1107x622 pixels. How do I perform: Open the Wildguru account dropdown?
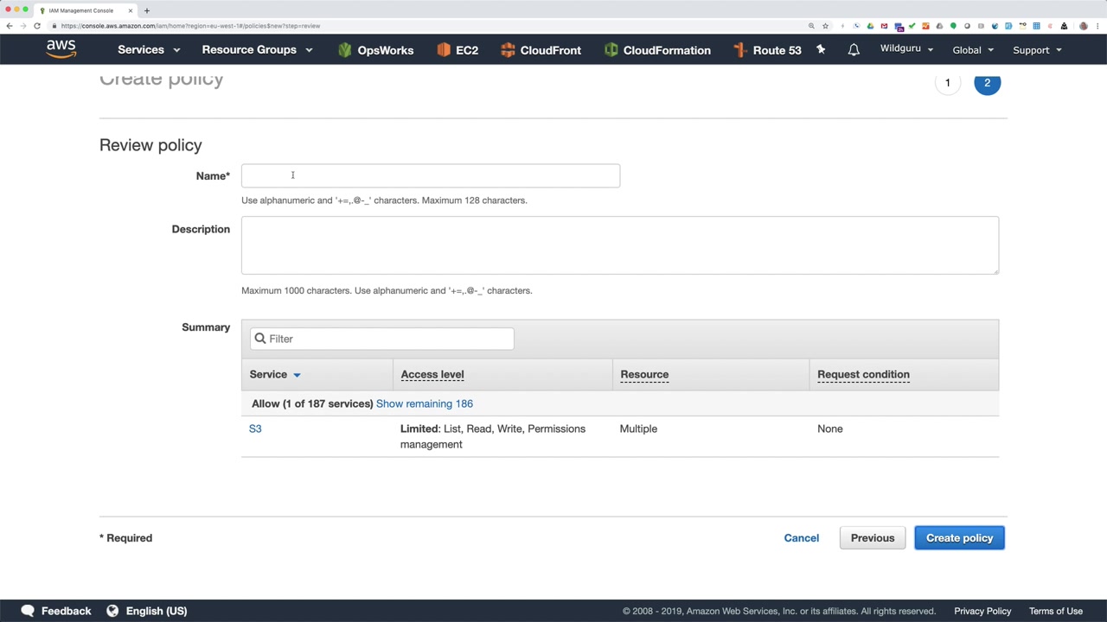coord(906,49)
